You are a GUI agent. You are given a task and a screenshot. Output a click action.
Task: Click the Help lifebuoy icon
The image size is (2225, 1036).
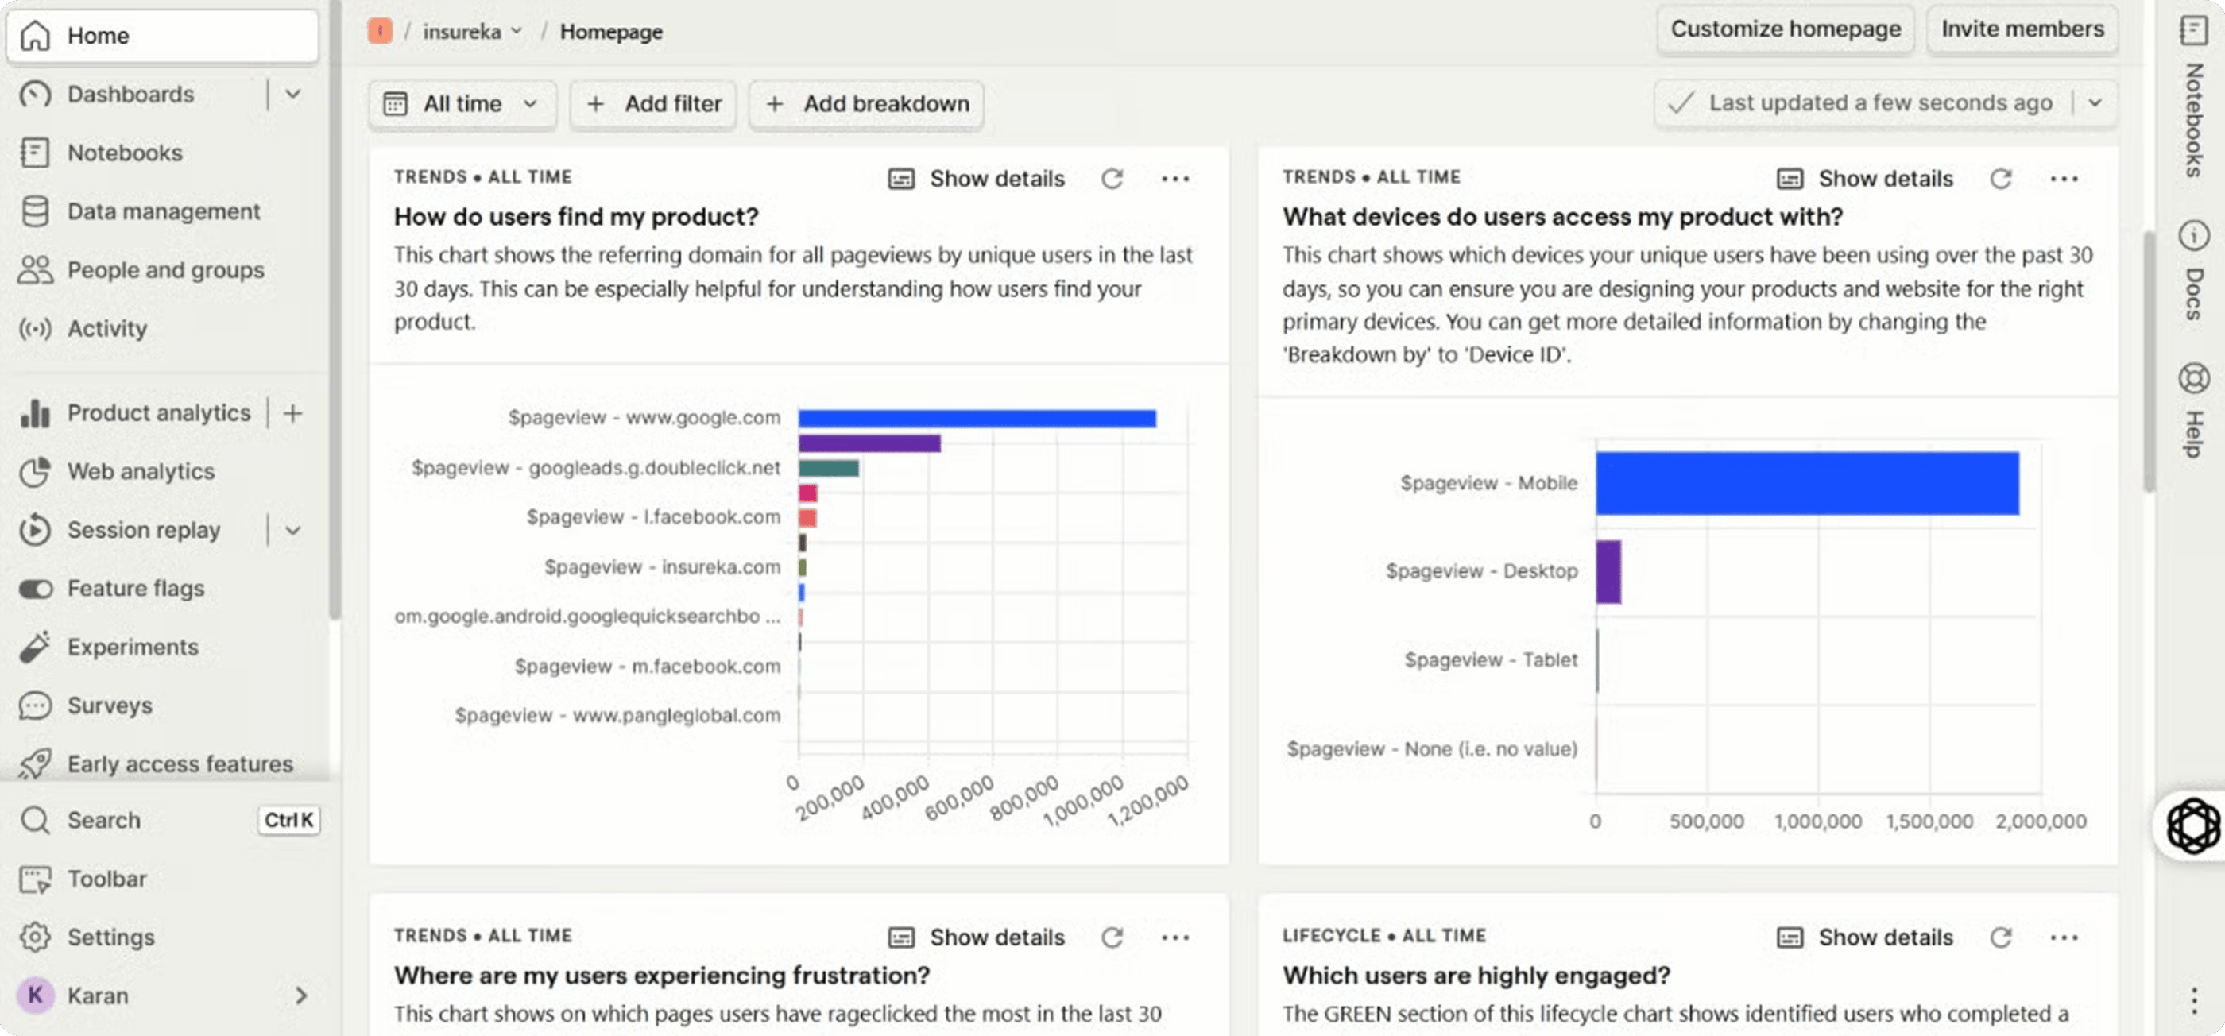coord(2194,379)
